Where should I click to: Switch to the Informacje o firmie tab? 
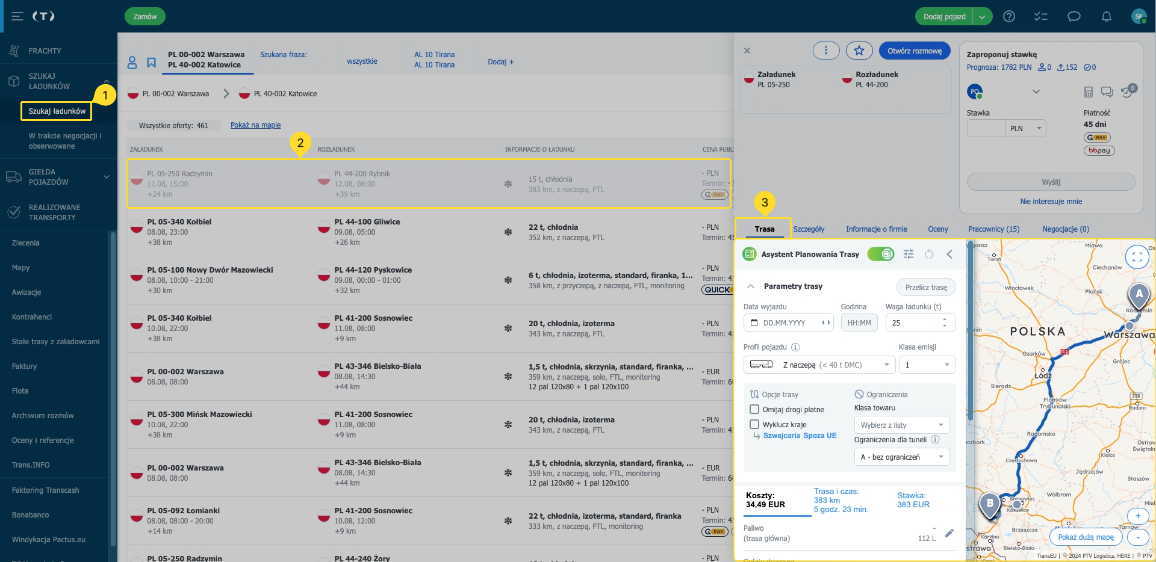877,229
